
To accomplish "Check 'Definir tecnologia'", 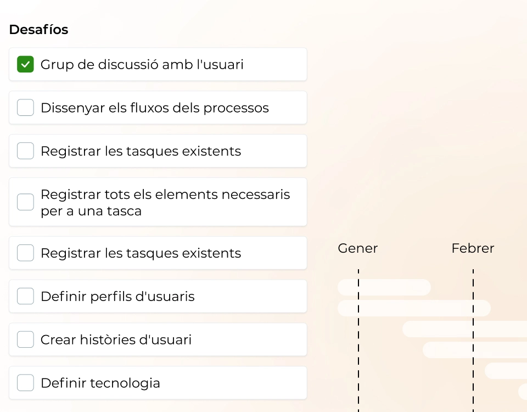I will click(x=25, y=382).
